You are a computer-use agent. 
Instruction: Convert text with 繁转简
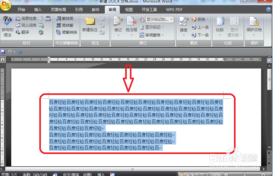[64, 19]
